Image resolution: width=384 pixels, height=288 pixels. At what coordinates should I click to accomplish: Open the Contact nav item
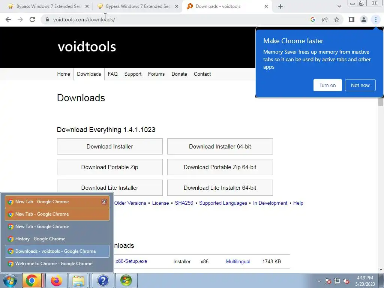coord(202,74)
